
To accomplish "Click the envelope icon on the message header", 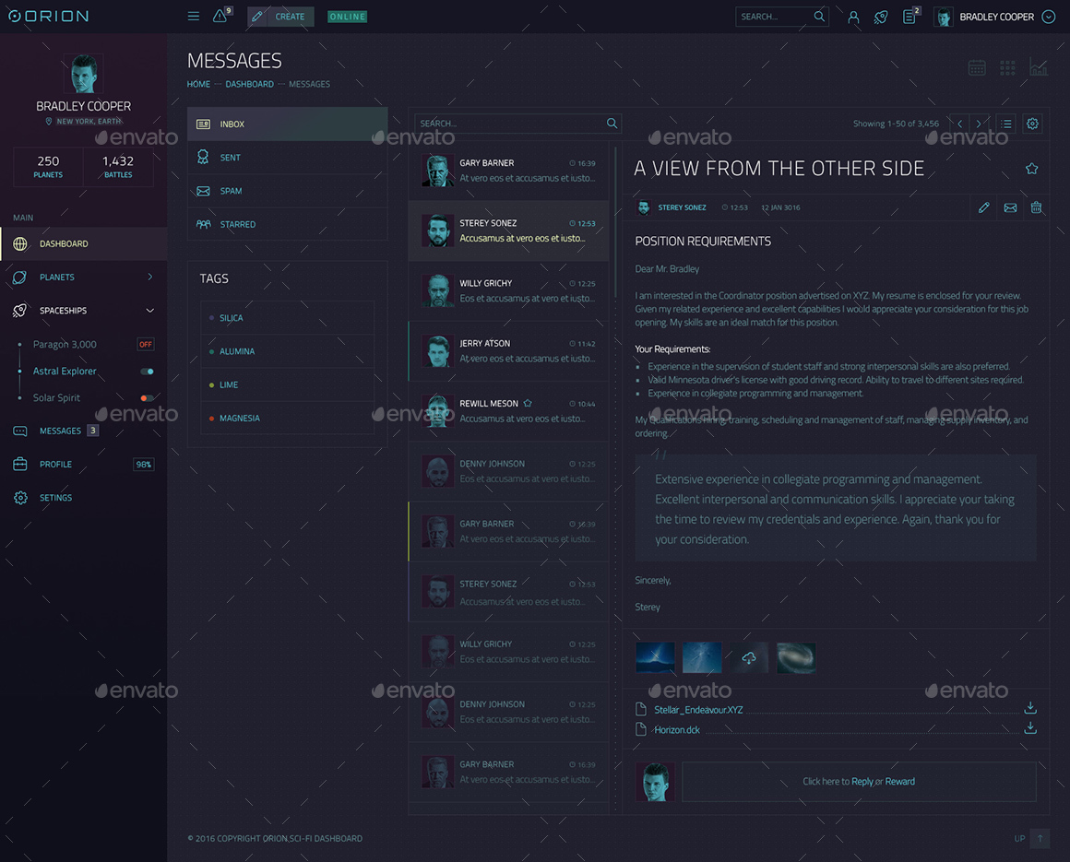I will click(1010, 207).
